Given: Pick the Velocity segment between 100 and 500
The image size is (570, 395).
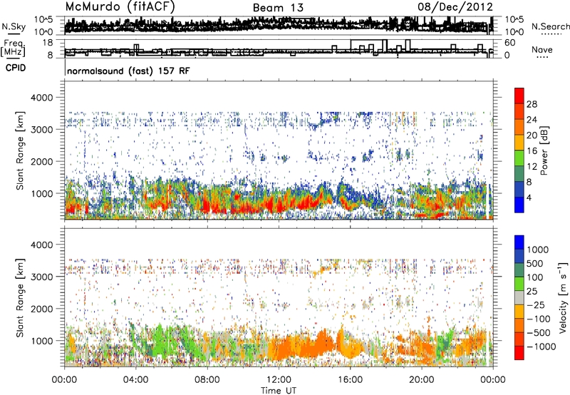Looking at the screenshot, I should (x=519, y=270).
